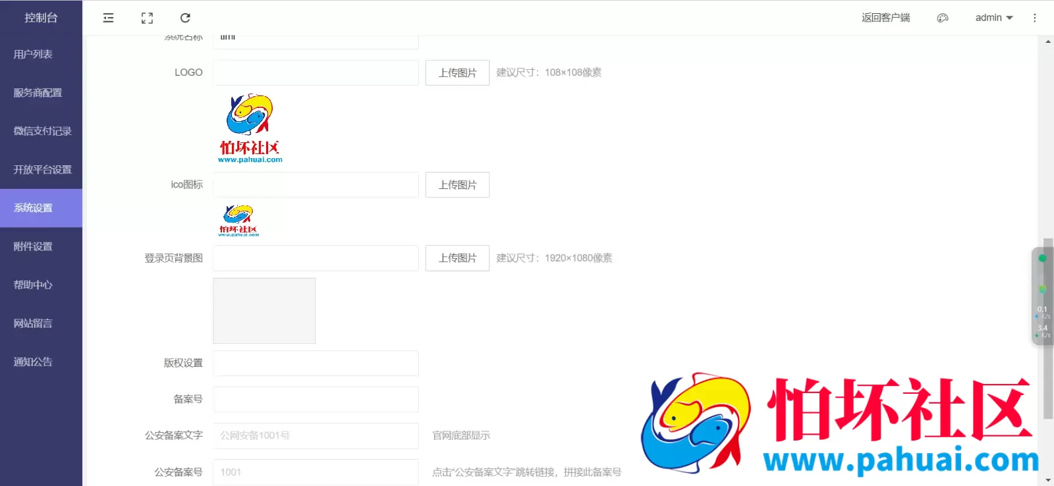Screen dimensions: 1054x486
Task: Collapse the sidebar with the menu fold icon
Action: [108, 18]
